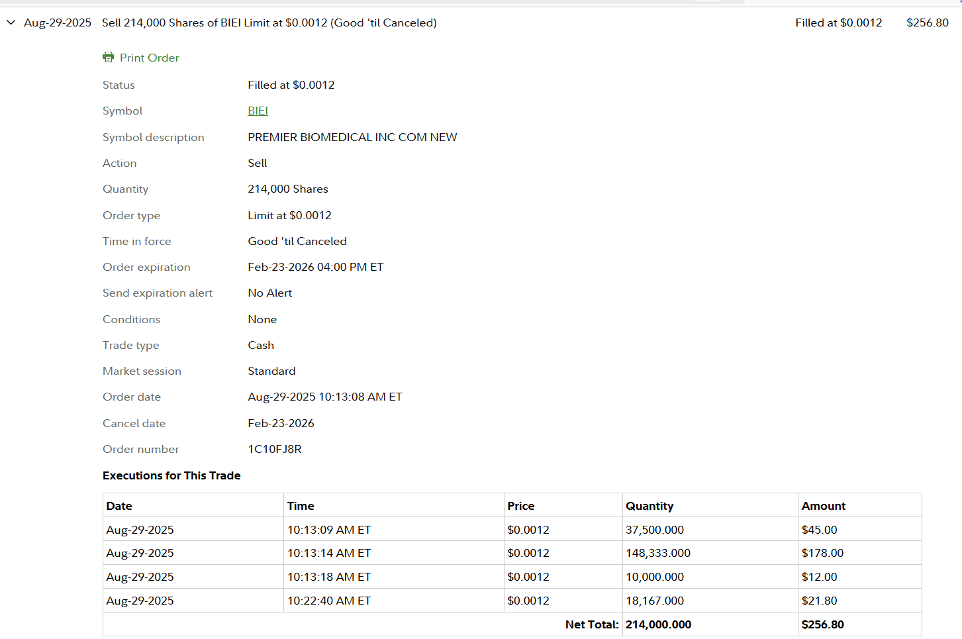Viewport: 962px width, 639px height.
Task: Click the header amount $256.80
Action: coord(928,23)
